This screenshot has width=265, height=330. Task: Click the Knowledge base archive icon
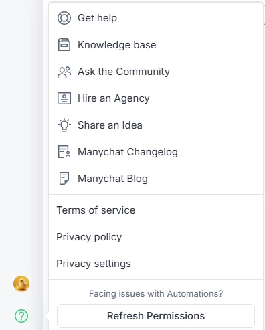click(64, 45)
